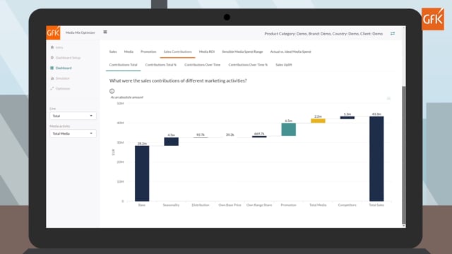Screen dimensions: 452x254
Task: Click the info circle icon above chart
Action: [x=112, y=91]
